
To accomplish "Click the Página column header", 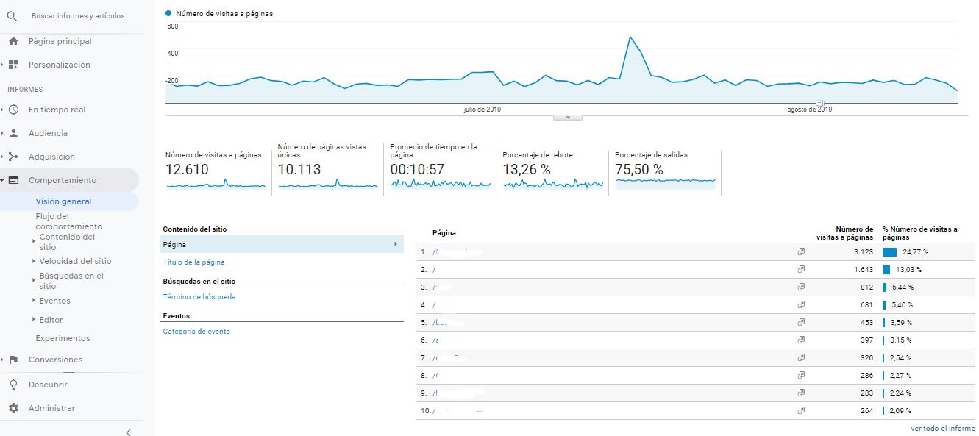I will tap(444, 233).
